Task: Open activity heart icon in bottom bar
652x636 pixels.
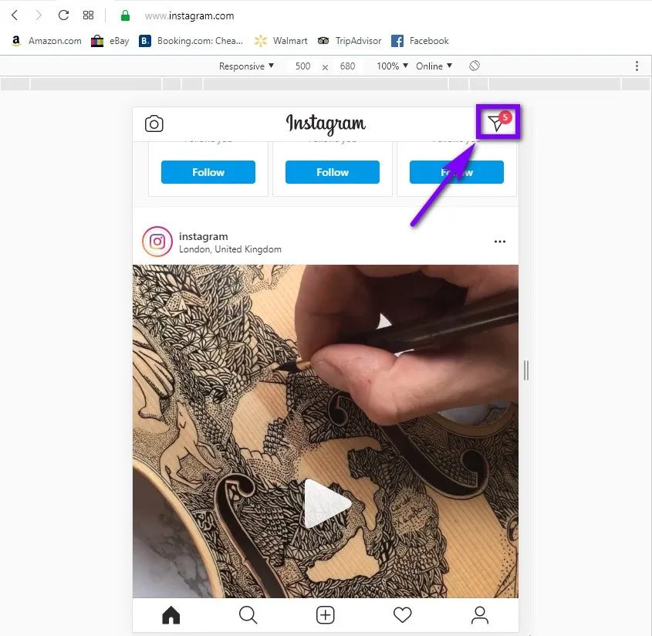Action: pos(403,615)
